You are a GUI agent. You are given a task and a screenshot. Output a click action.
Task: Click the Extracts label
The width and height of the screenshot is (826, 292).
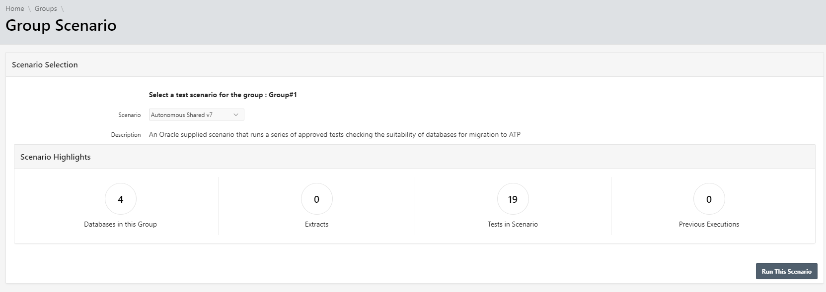click(x=316, y=225)
